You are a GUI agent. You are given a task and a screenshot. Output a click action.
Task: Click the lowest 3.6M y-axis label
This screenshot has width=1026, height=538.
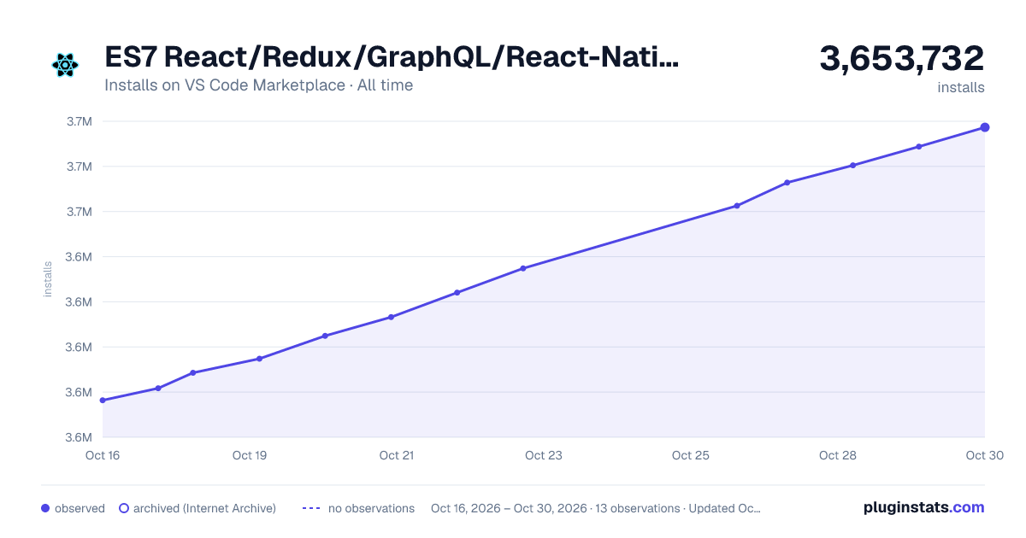[x=79, y=437]
